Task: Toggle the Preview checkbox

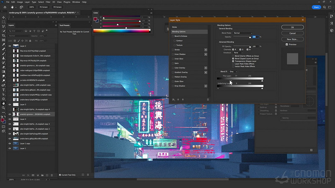Action: click(x=287, y=45)
